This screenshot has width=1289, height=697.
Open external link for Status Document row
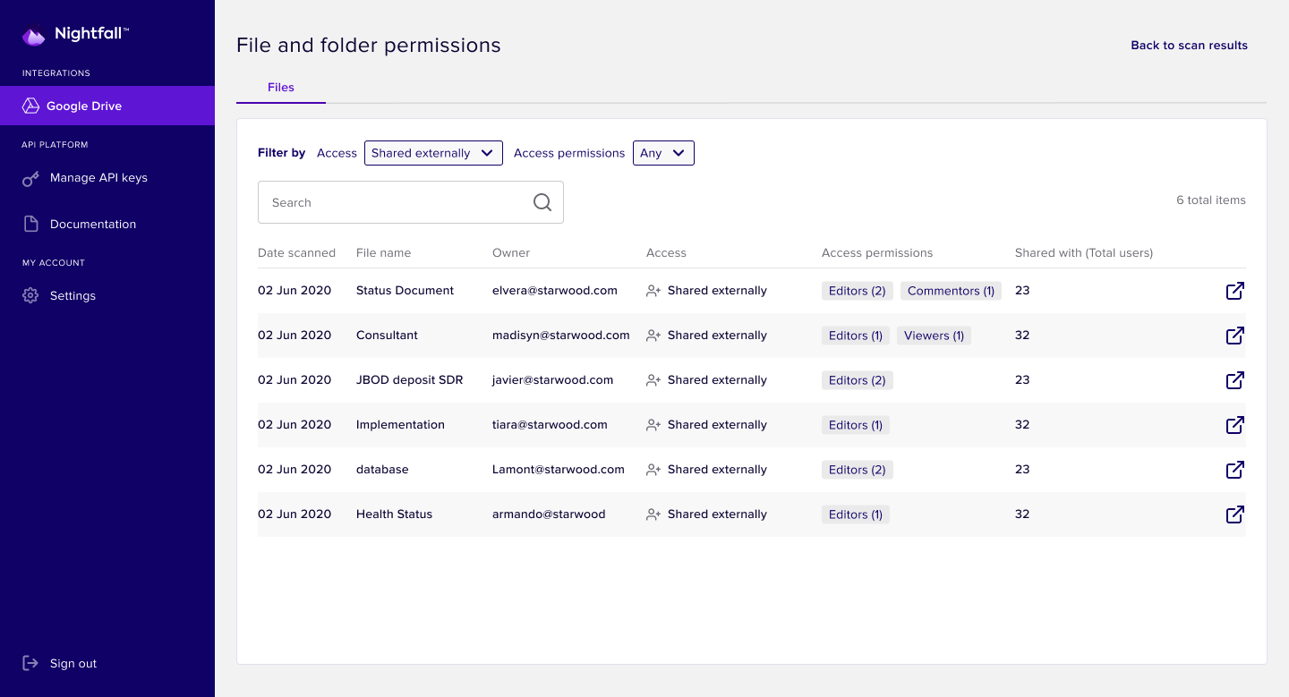1234,291
